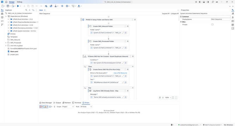Screen dimensions: 235x126
Task: Toggle the errors filter showing 0
Action: click(41, 107)
